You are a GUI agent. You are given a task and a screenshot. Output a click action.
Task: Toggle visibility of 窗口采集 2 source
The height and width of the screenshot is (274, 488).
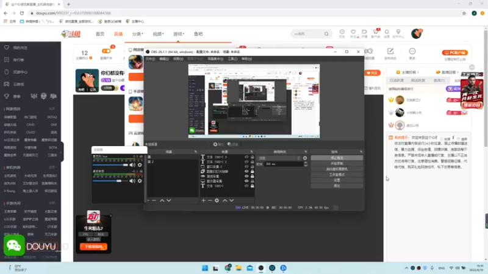[x=246, y=166]
